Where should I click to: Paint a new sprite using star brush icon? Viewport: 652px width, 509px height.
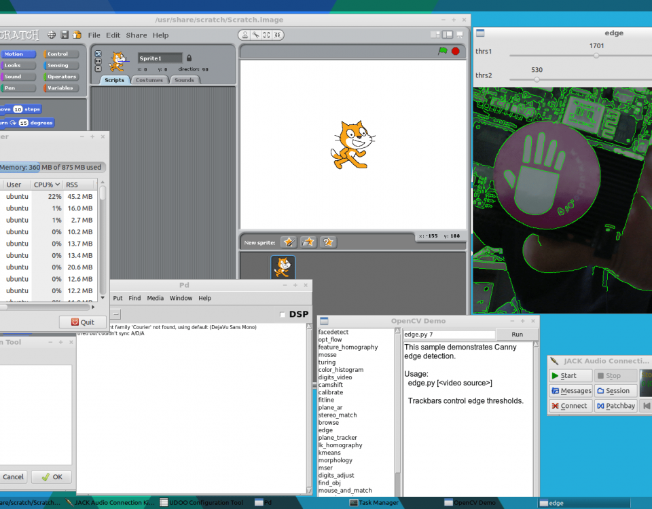(x=289, y=242)
